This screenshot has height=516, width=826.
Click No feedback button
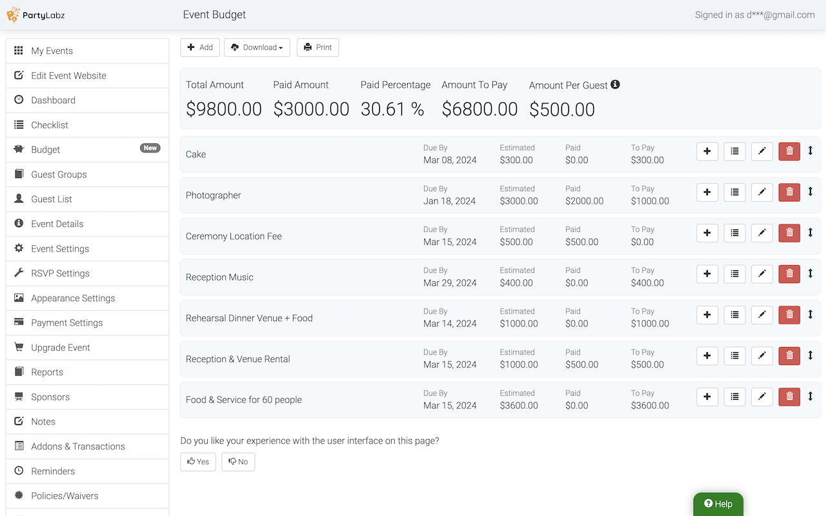coord(238,462)
